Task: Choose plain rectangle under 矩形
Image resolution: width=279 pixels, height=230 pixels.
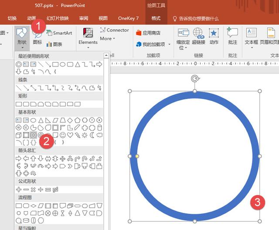Action: point(19,104)
